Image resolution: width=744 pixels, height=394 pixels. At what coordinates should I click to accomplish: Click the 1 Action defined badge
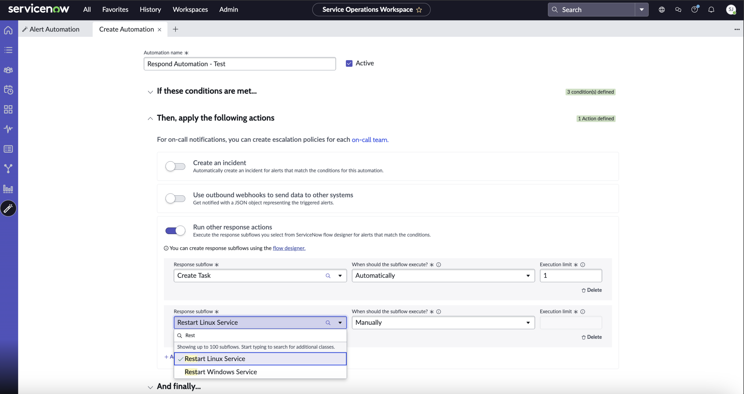point(596,119)
